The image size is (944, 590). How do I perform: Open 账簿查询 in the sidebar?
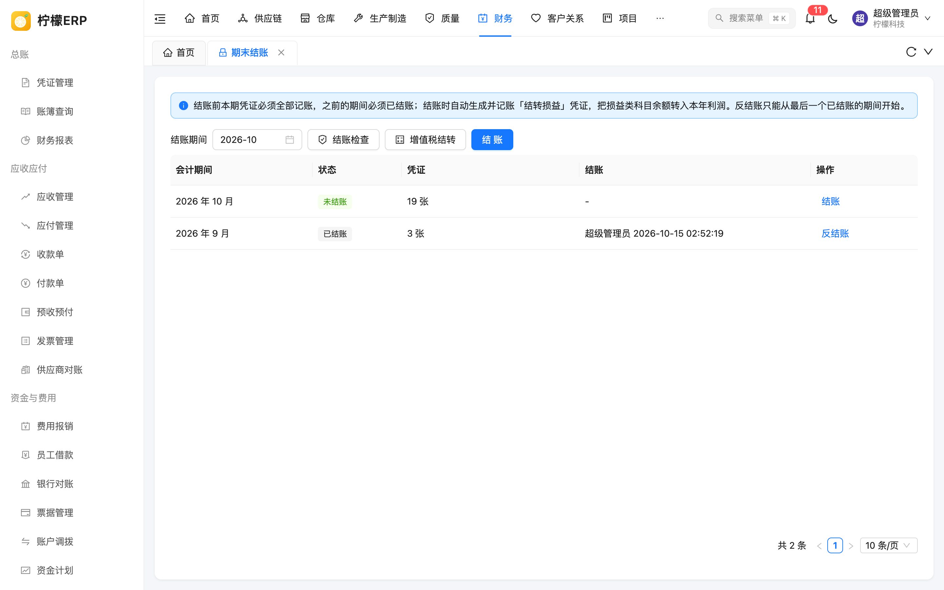click(x=72, y=111)
